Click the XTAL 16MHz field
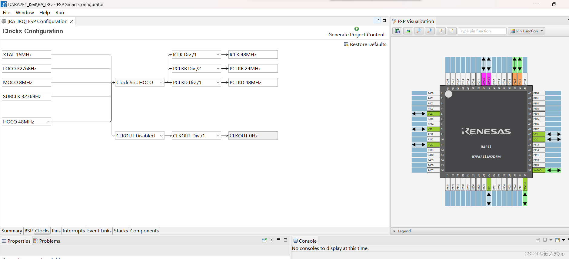 point(26,54)
